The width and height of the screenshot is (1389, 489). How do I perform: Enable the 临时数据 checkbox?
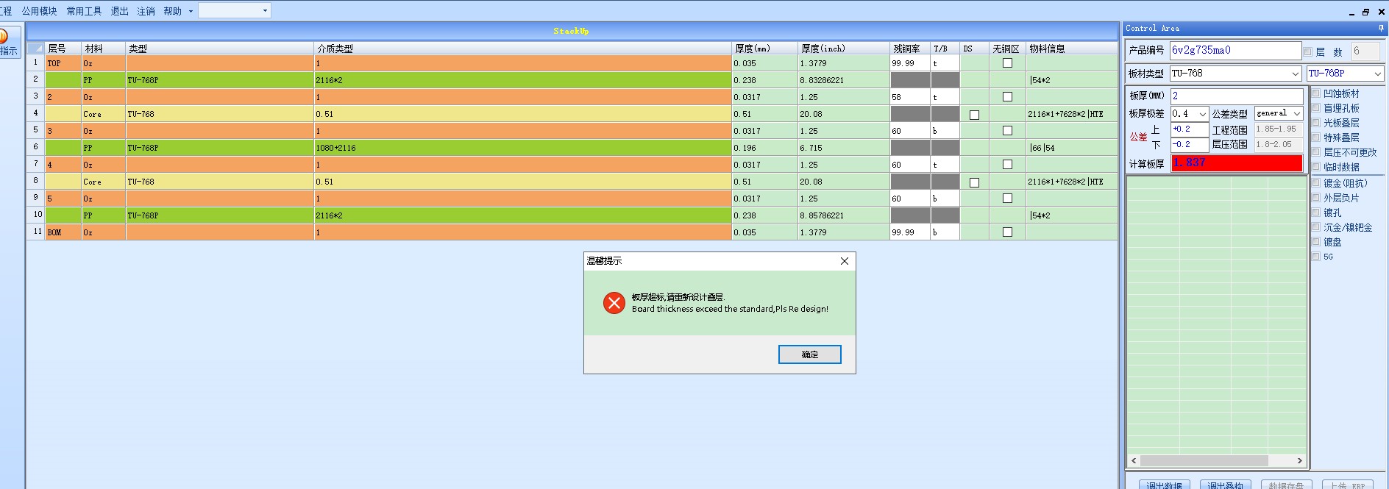pyautogui.click(x=1317, y=167)
